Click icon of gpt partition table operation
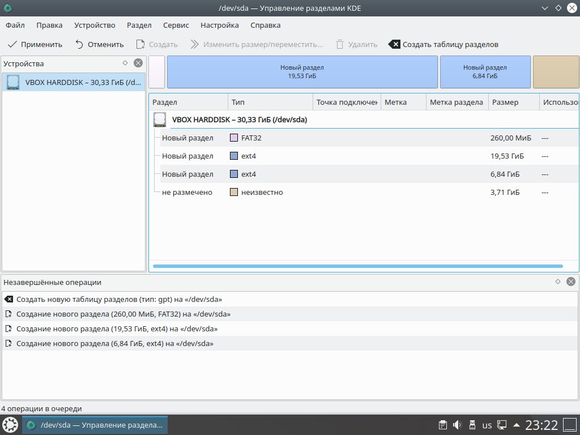 pyautogui.click(x=8, y=299)
